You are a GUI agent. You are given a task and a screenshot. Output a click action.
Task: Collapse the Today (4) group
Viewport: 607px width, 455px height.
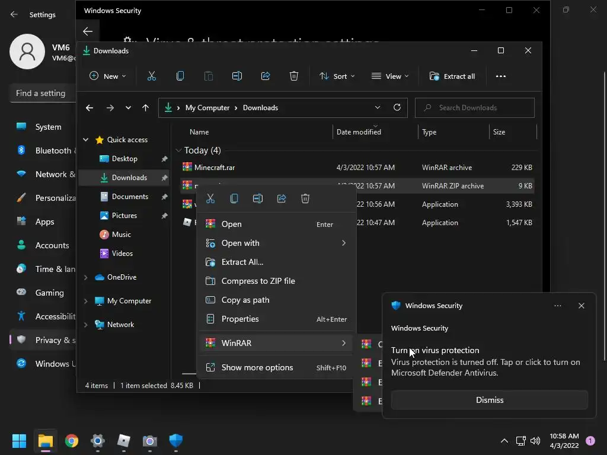(178, 150)
